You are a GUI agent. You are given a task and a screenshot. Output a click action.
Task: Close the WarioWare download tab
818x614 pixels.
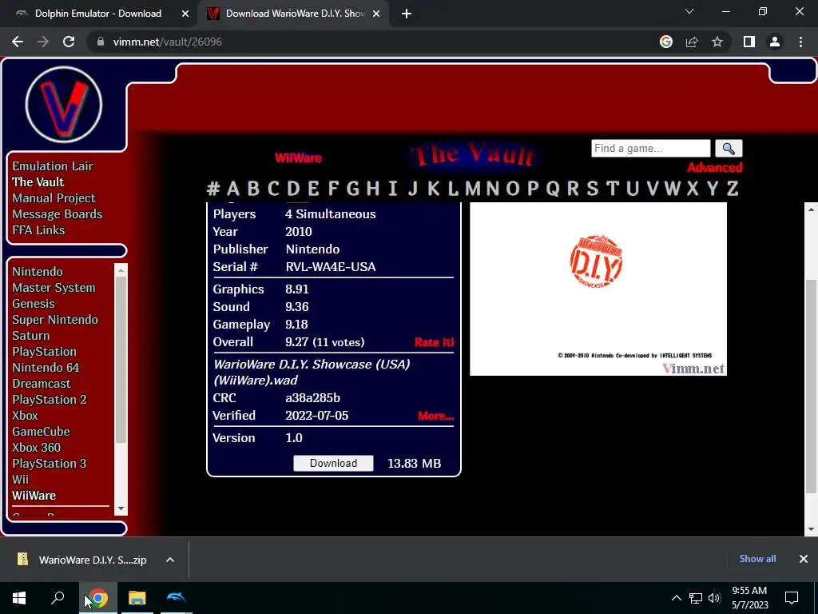376,14
